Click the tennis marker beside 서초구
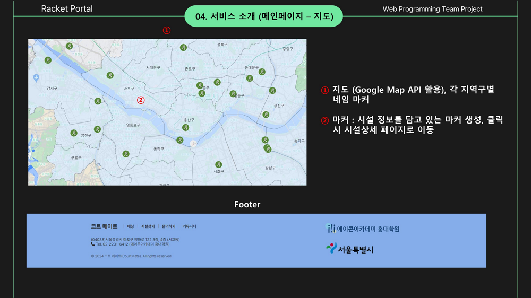531x298 pixels. coord(218,164)
